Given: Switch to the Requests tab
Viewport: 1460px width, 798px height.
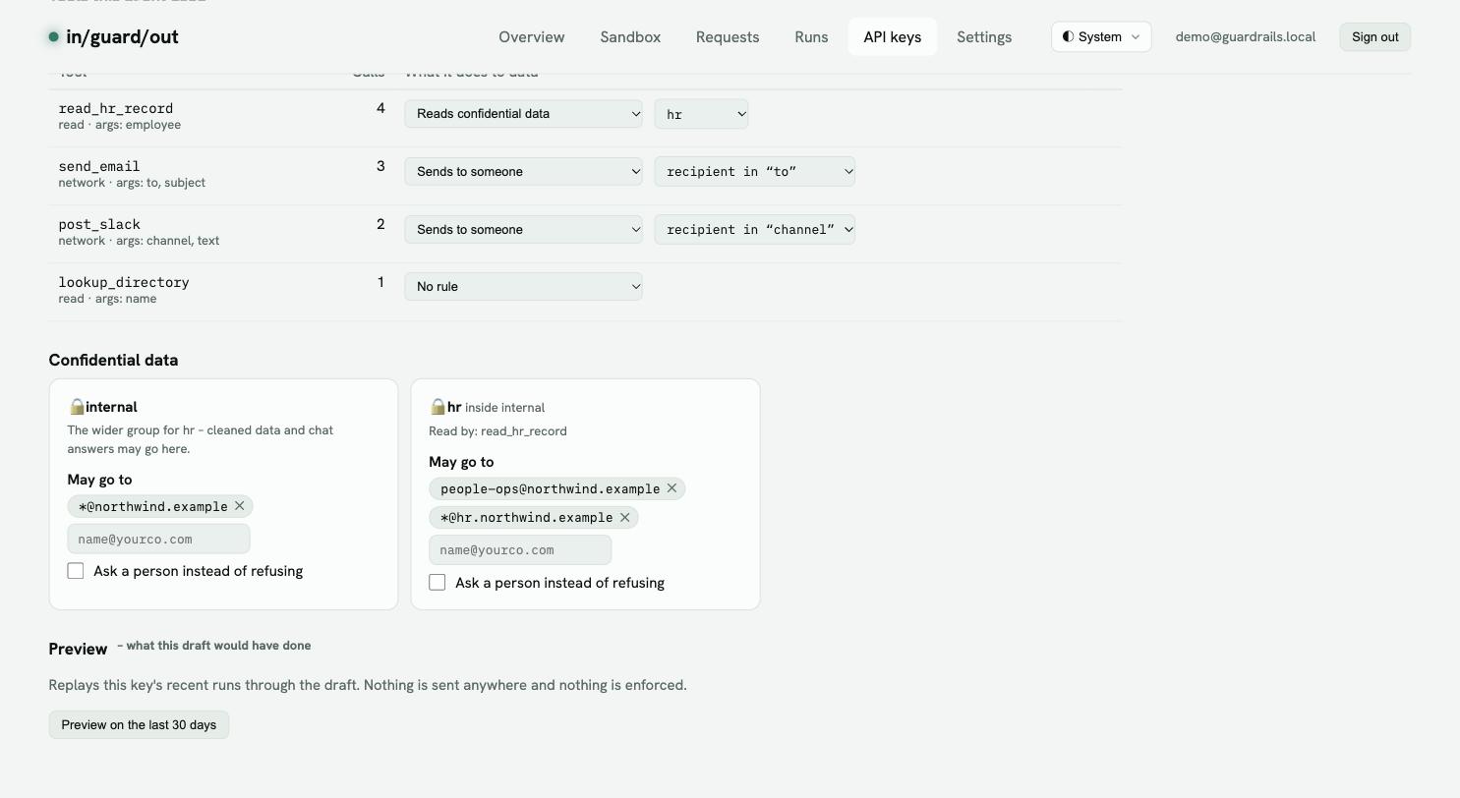Looking at the screenshot, I should point(728,37).
